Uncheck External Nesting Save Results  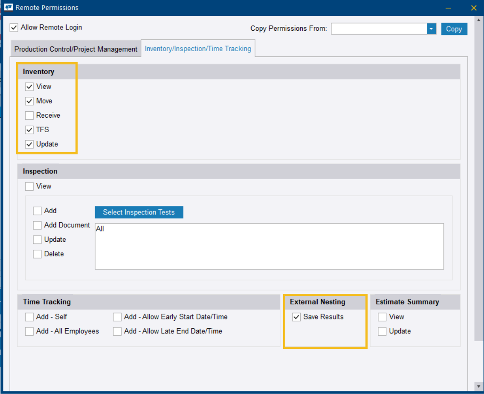click(x=296, y=317)
